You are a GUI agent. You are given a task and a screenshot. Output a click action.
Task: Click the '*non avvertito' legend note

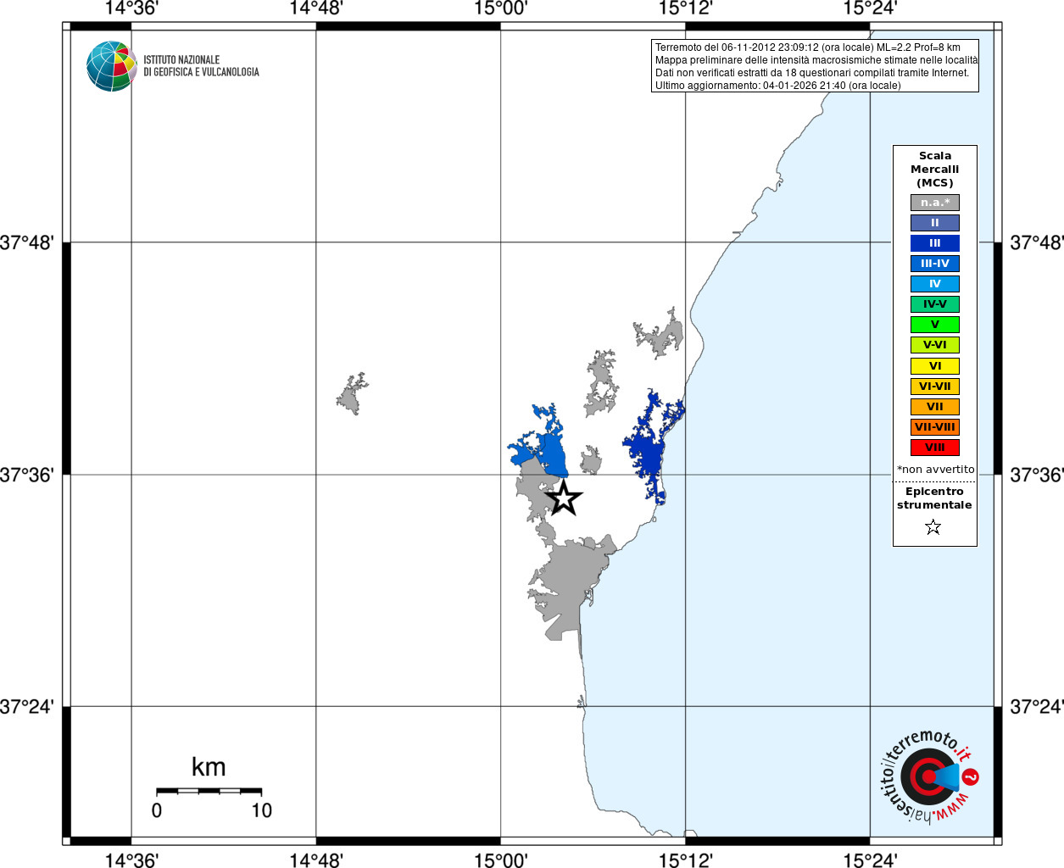click(x=936, y=470)
